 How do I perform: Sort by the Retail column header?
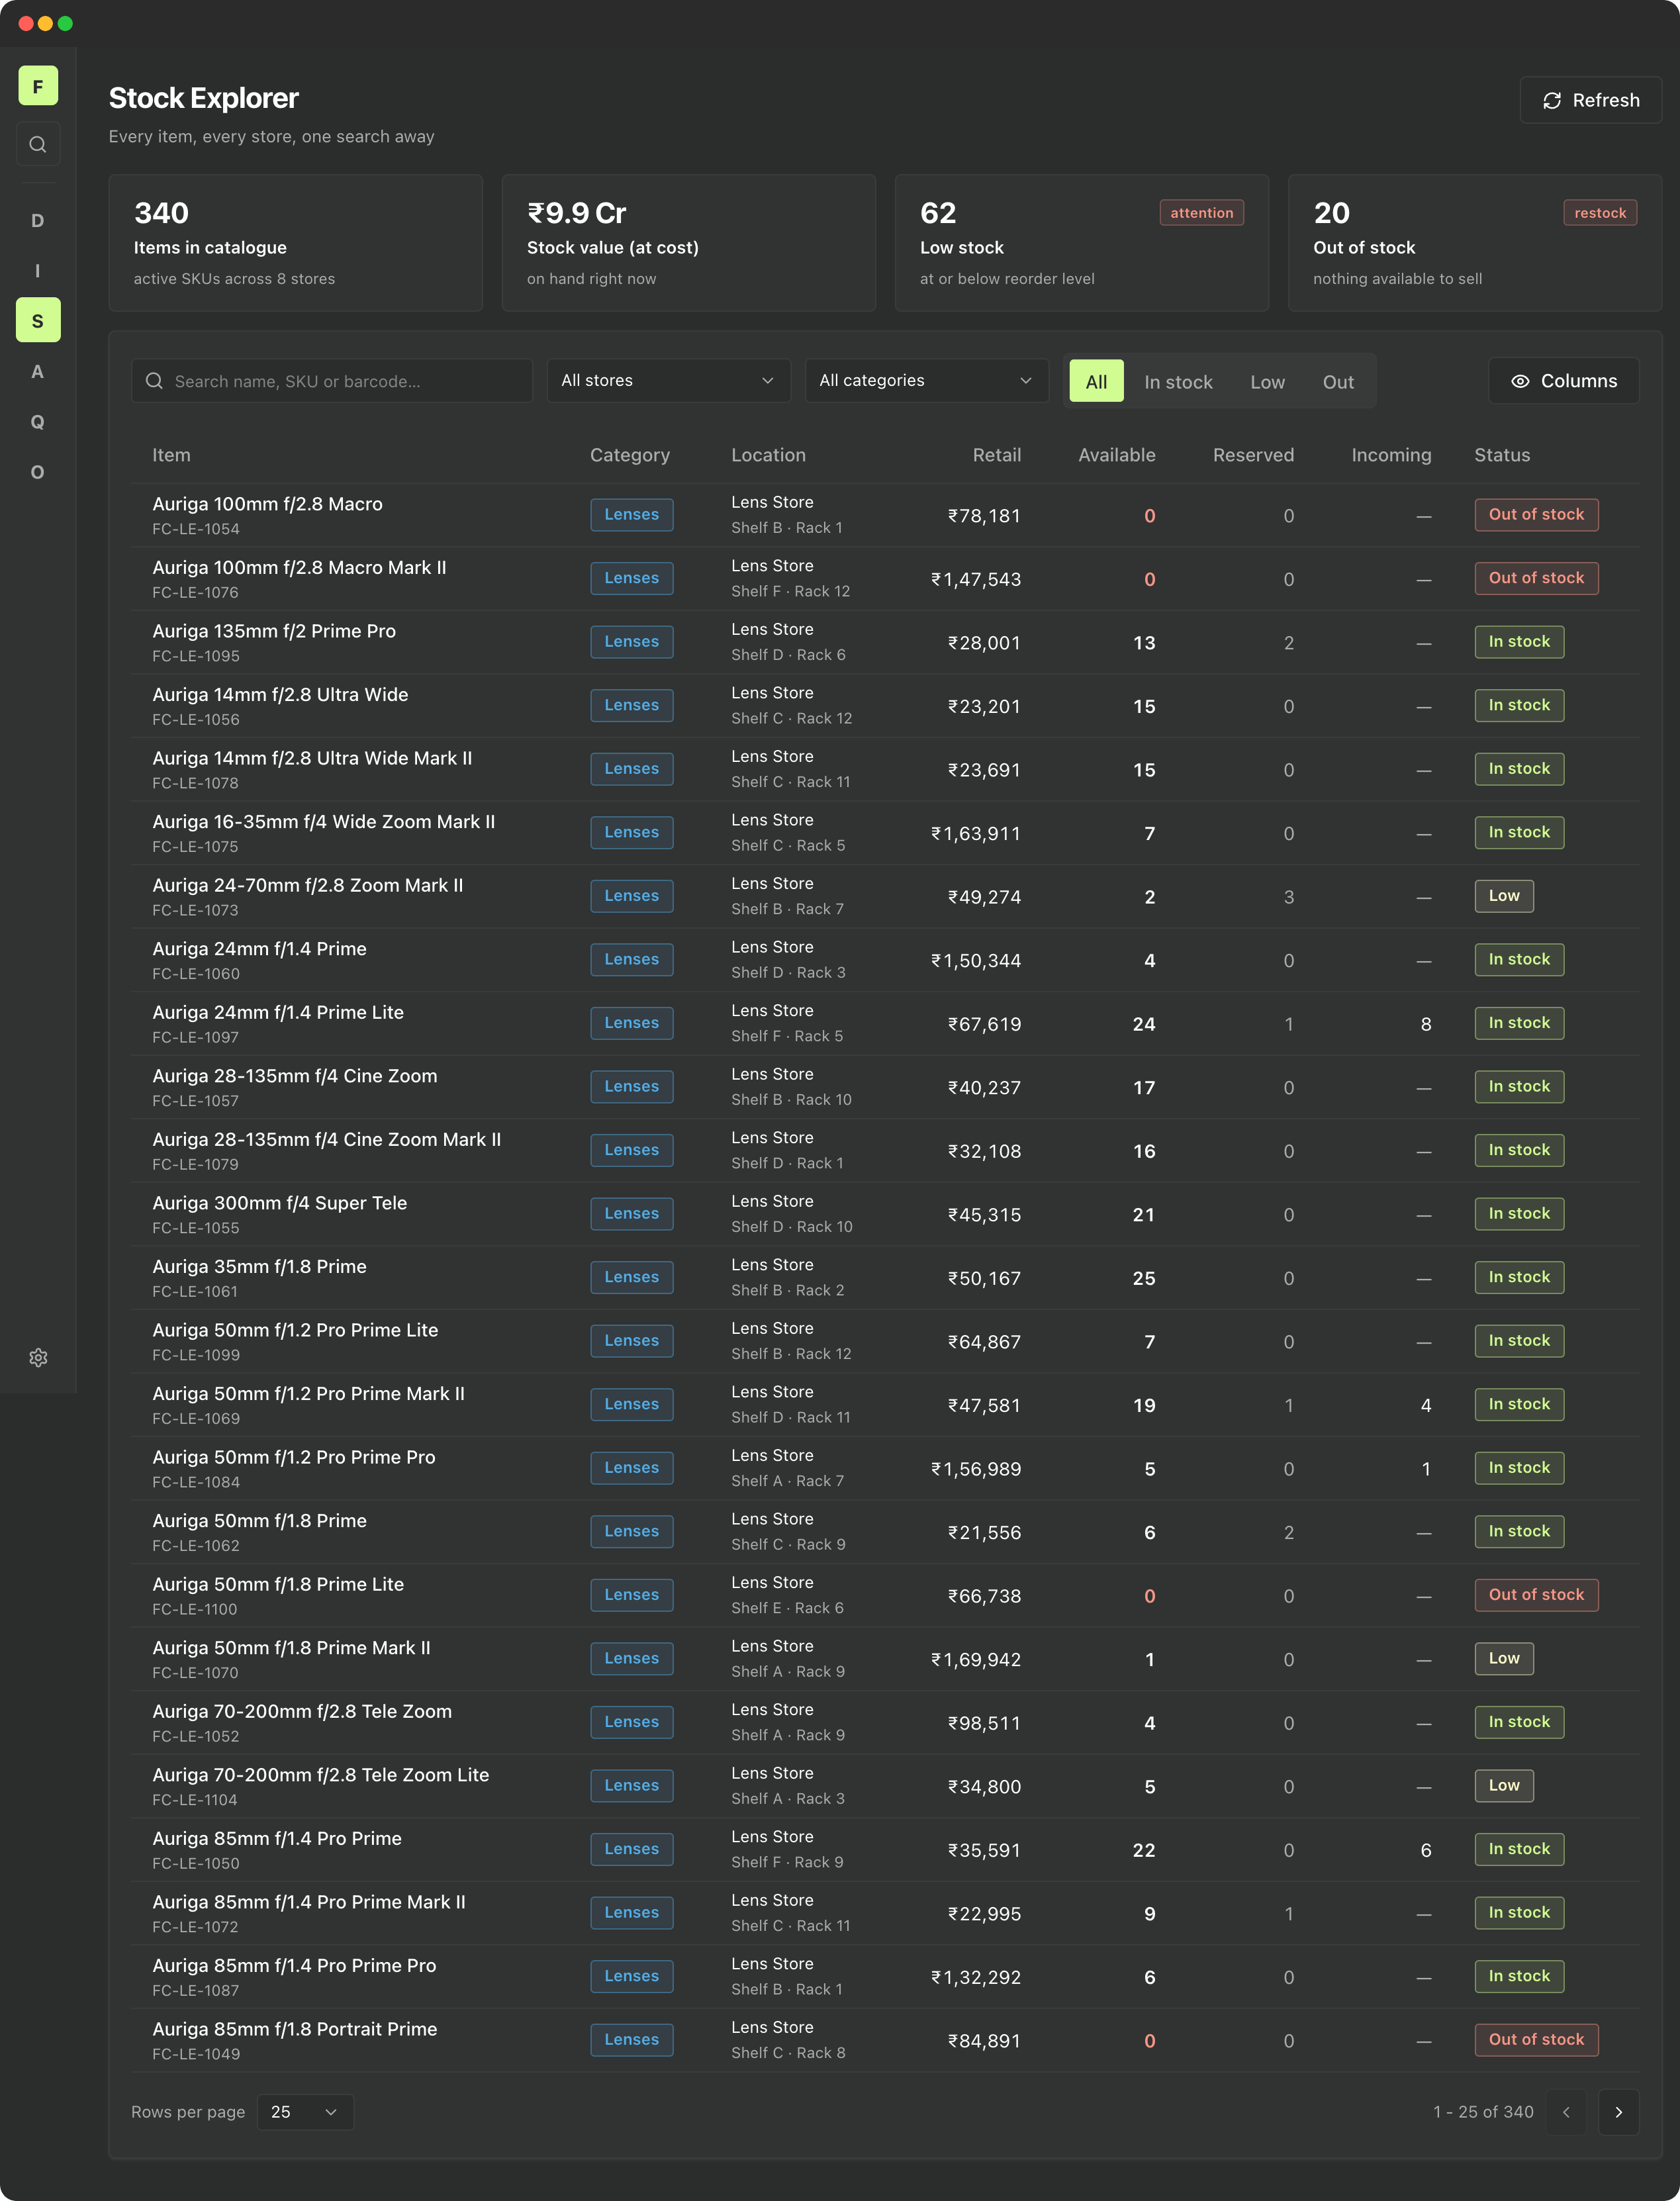tap(996, 455)
